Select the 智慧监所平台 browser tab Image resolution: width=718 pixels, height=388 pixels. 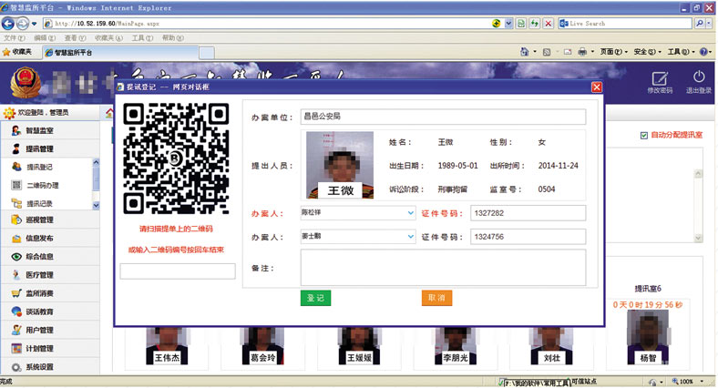120,53
